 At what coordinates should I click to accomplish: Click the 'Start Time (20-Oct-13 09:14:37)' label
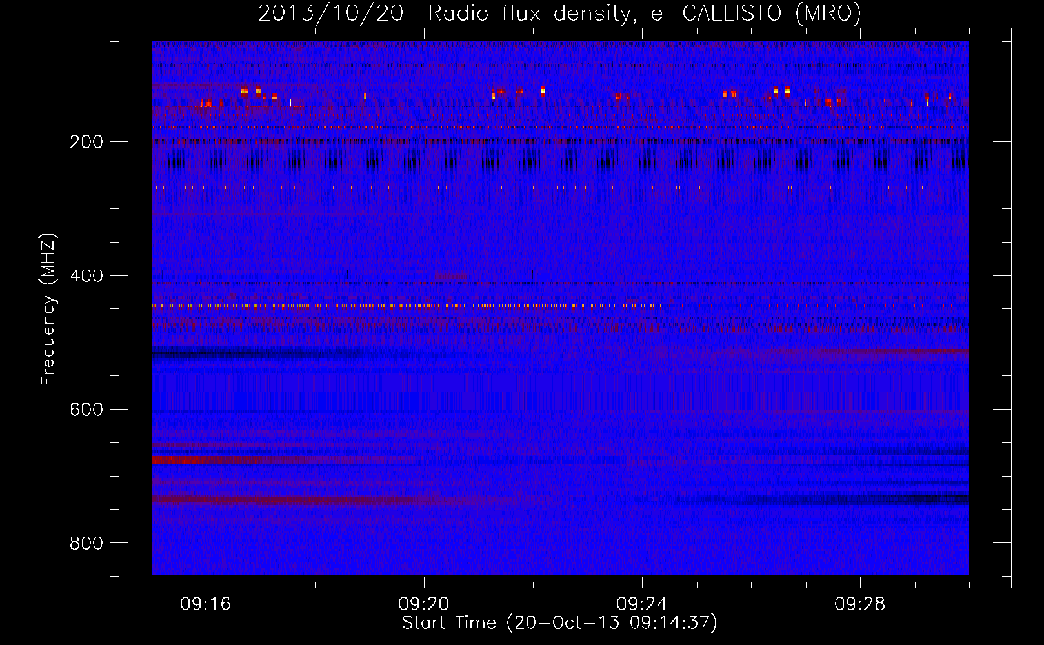pyautogui.click(x=559, y=623)
